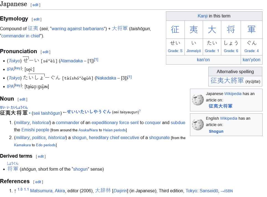Open the 'Heian periods' link

tap(114, 130)
